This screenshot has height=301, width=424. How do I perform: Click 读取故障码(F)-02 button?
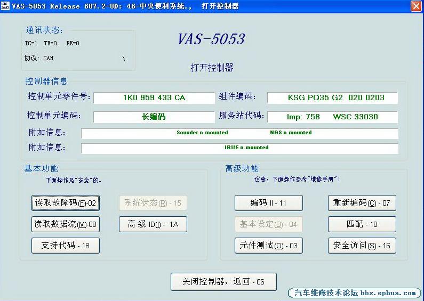66,203
